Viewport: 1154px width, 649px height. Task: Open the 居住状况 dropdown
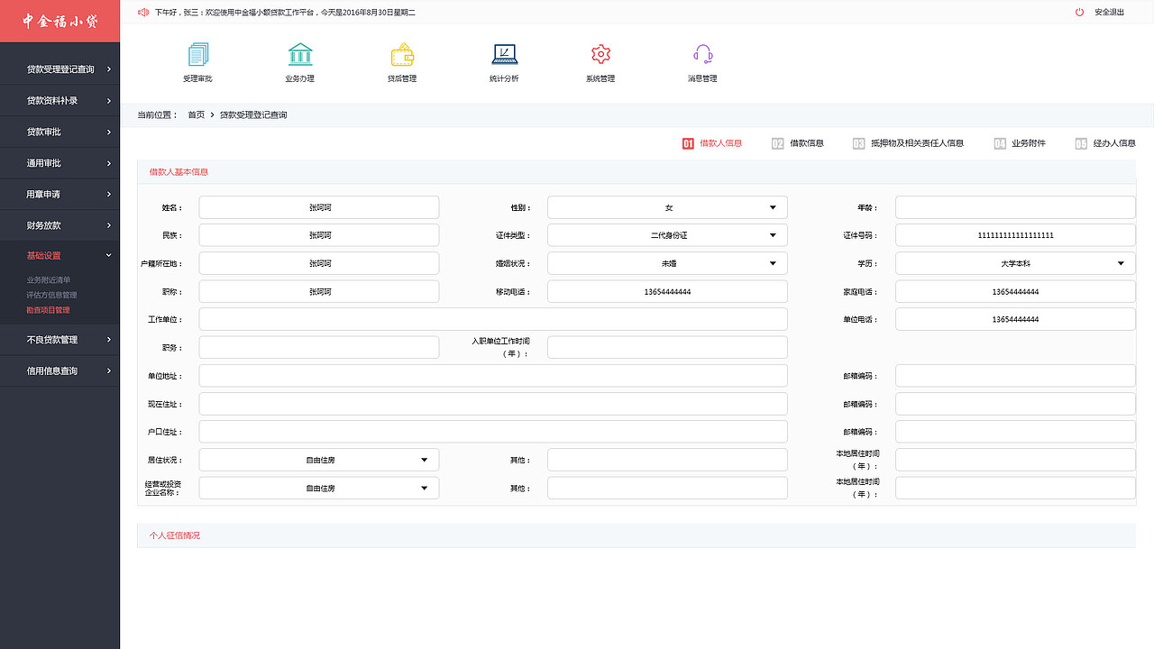pyautogui.click(x=319, y=460)
